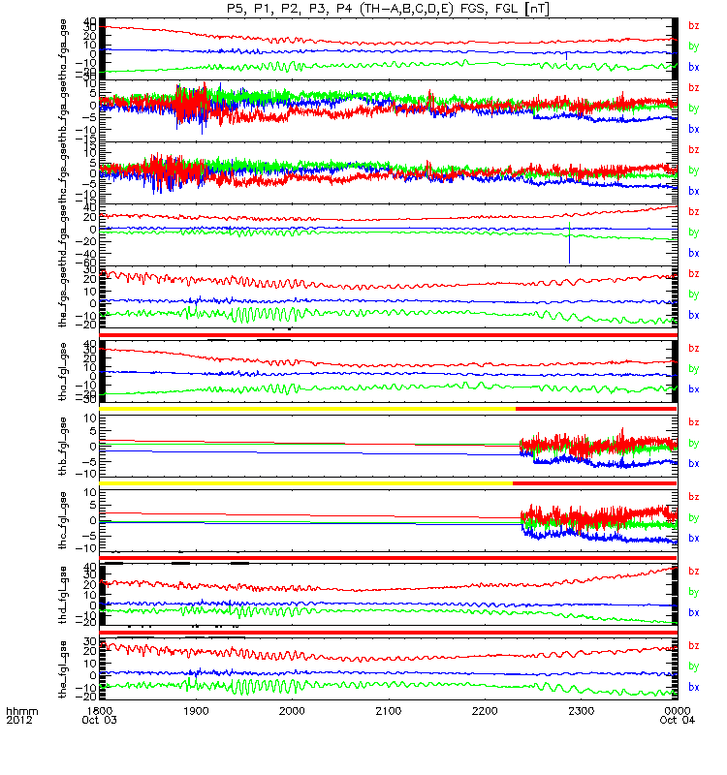Click the '1800' time axis label

(x=99, y=711)
